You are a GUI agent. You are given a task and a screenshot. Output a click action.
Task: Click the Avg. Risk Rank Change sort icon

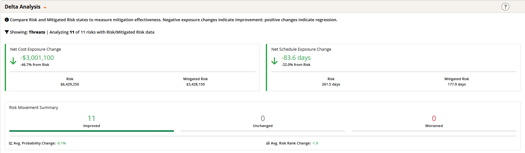coord(268,143)
